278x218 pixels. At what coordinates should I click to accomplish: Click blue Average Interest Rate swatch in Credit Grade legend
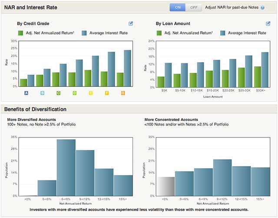84,33
